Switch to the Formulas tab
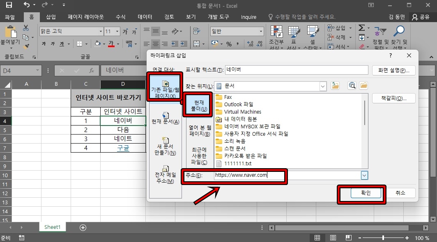Viewport: 437px width, 242px height. (120, 17)
